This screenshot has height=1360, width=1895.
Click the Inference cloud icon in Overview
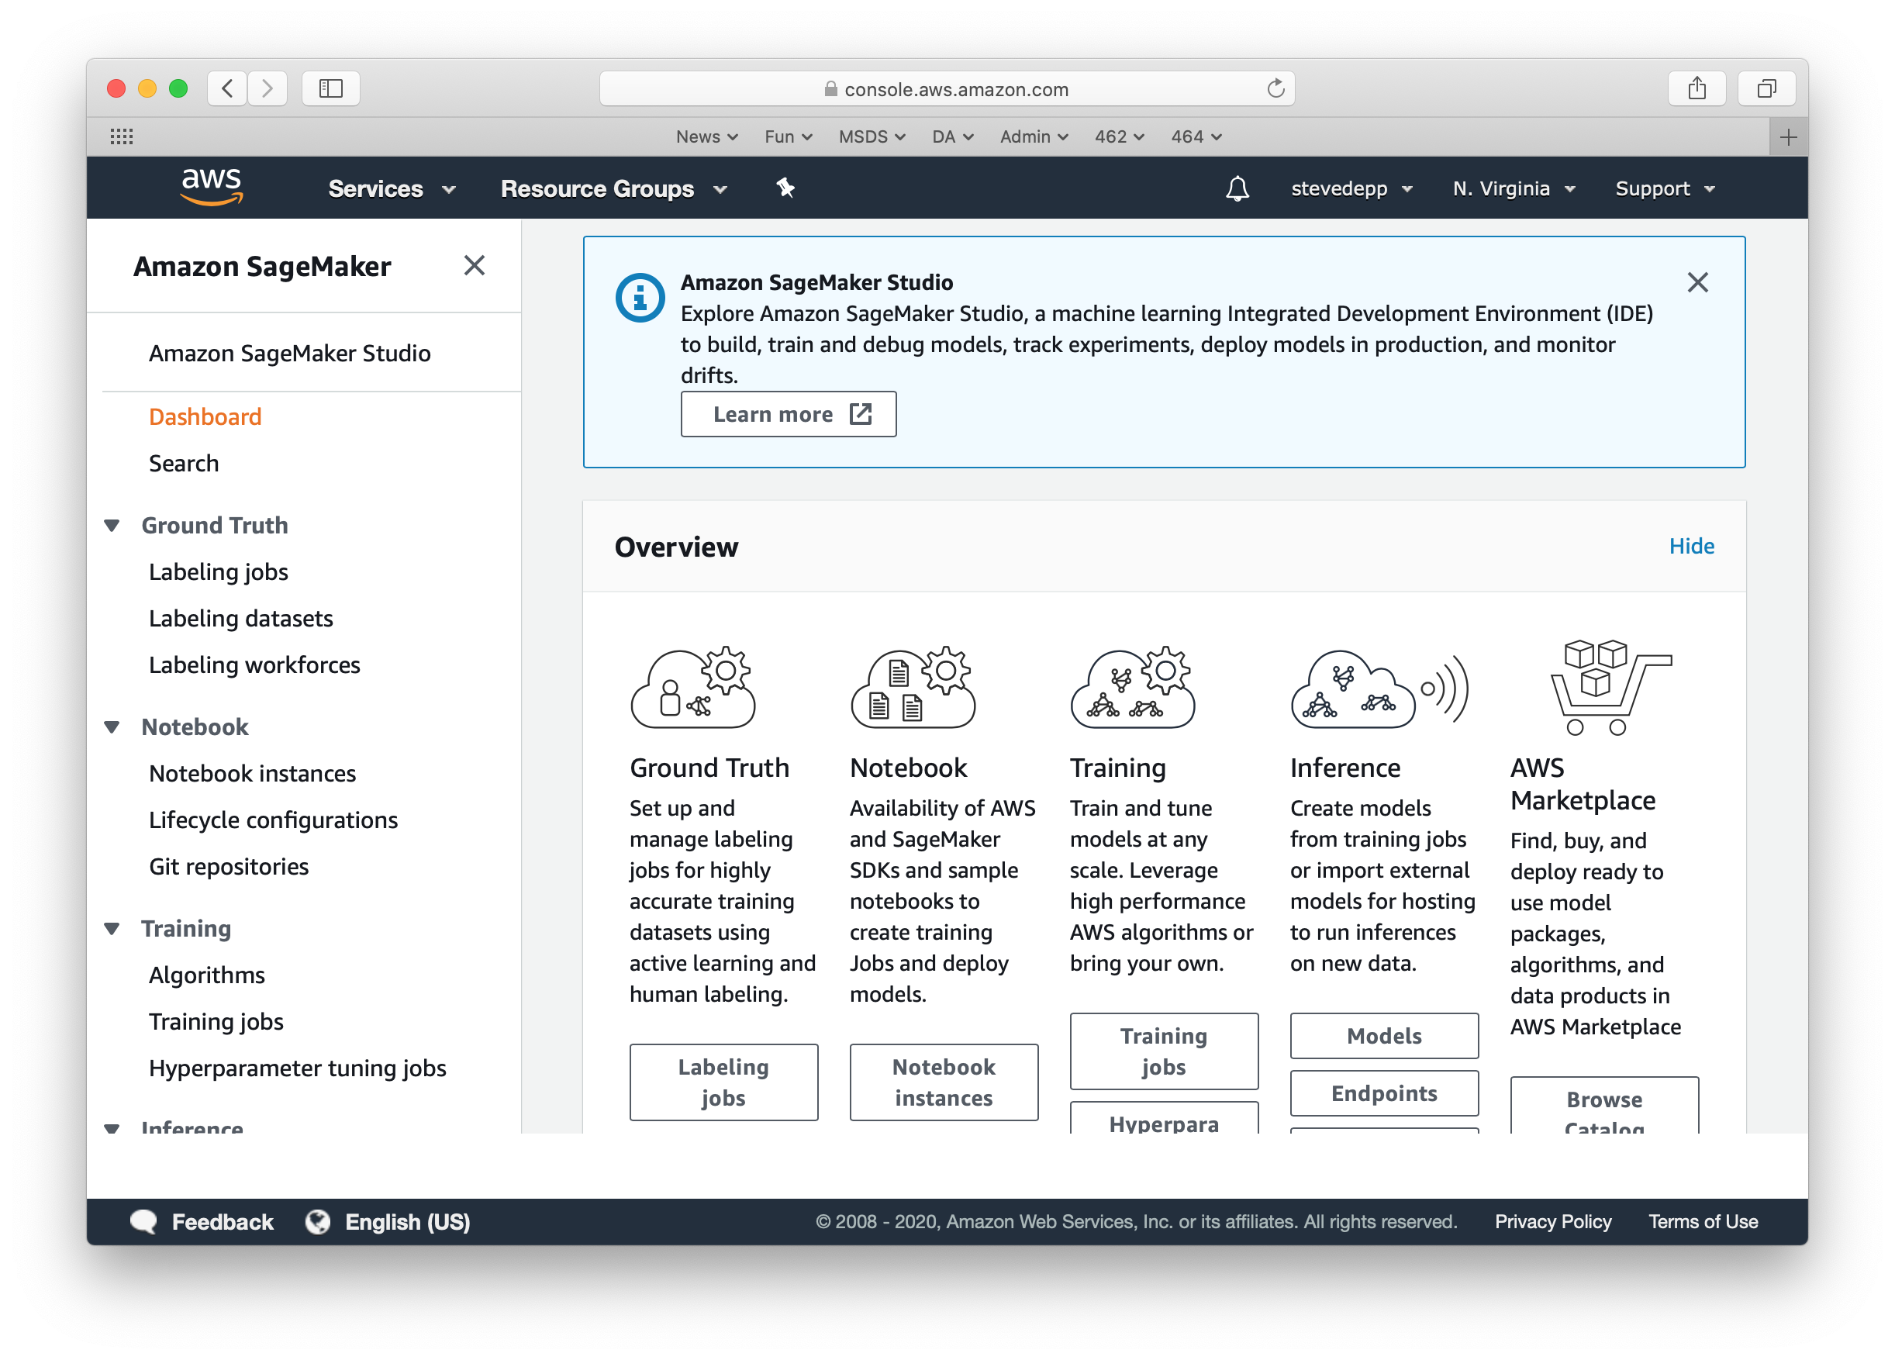[1379, 688]
